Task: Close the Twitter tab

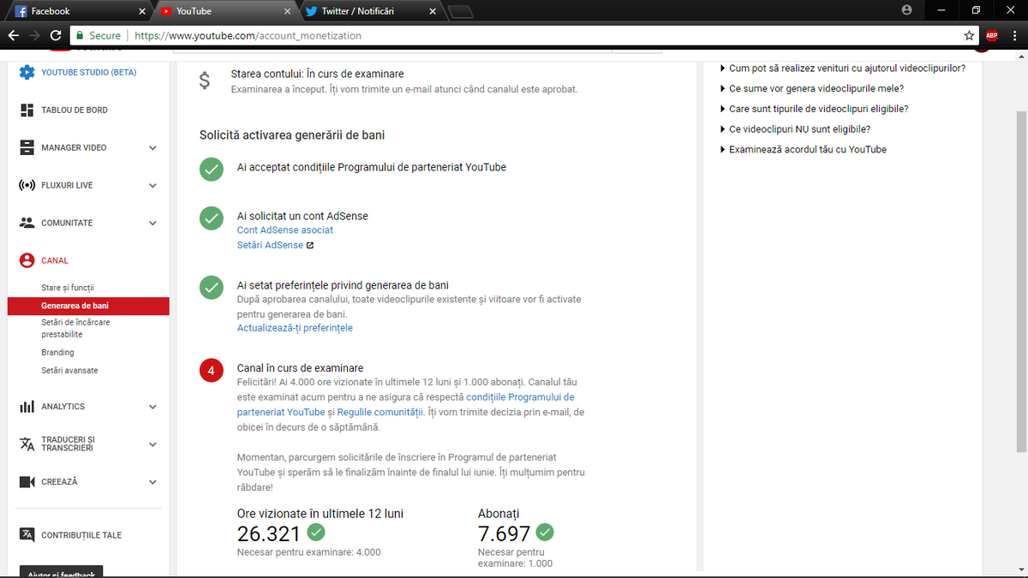Action: click(433, 12)
